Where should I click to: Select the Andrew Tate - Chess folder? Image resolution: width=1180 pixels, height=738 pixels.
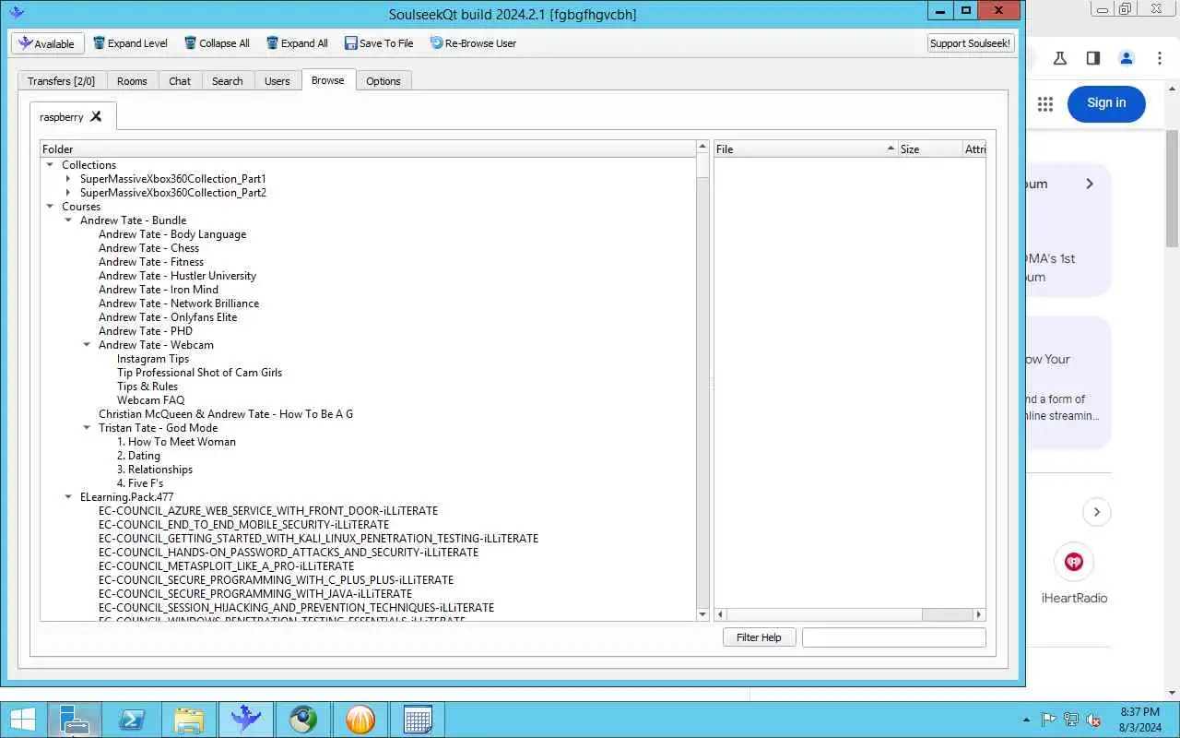pyautogui.click(x=148, y=248)
